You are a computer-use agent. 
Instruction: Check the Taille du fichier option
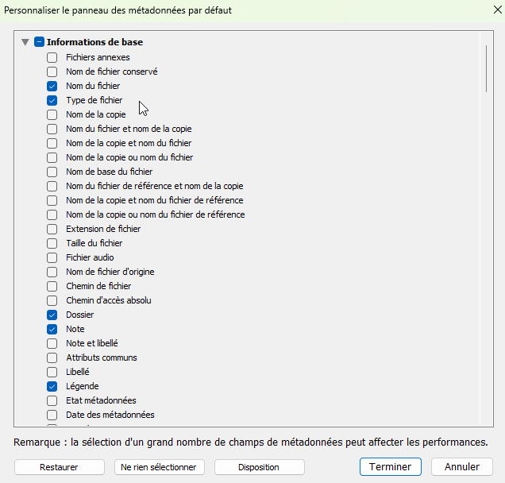click(52, 243)
